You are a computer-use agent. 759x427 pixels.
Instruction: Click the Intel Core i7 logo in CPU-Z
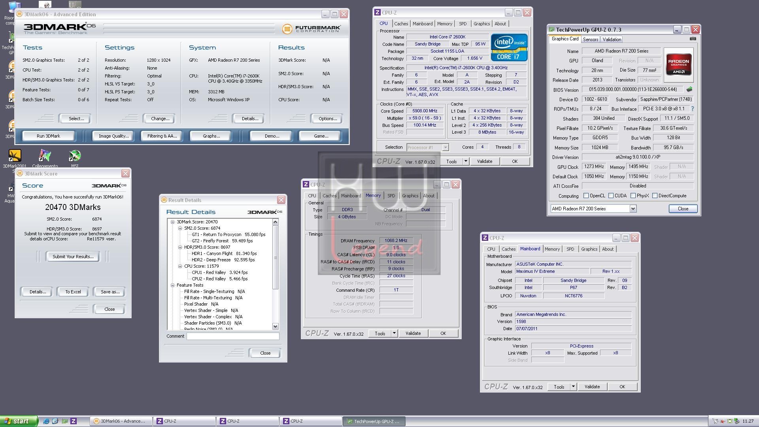(509, 47)
